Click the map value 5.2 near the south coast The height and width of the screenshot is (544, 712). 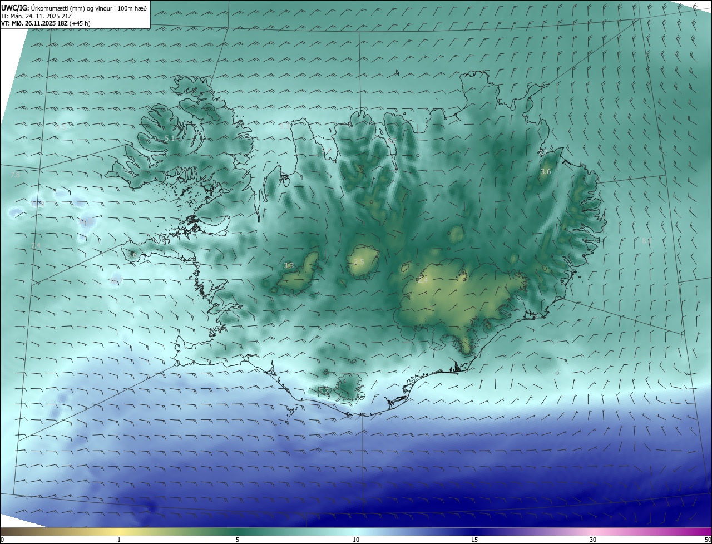click(324, 391)
